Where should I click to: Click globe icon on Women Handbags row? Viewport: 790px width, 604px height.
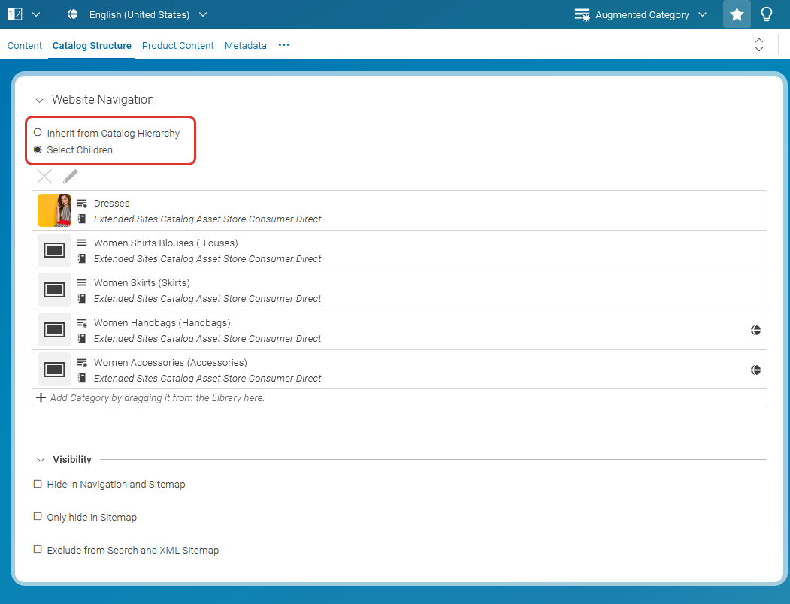(755, 329)
